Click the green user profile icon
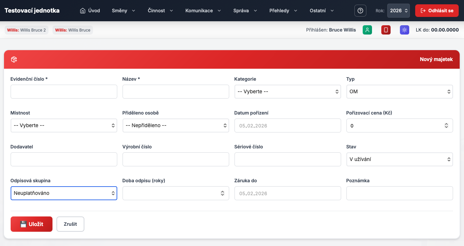 tap(367, 30)
